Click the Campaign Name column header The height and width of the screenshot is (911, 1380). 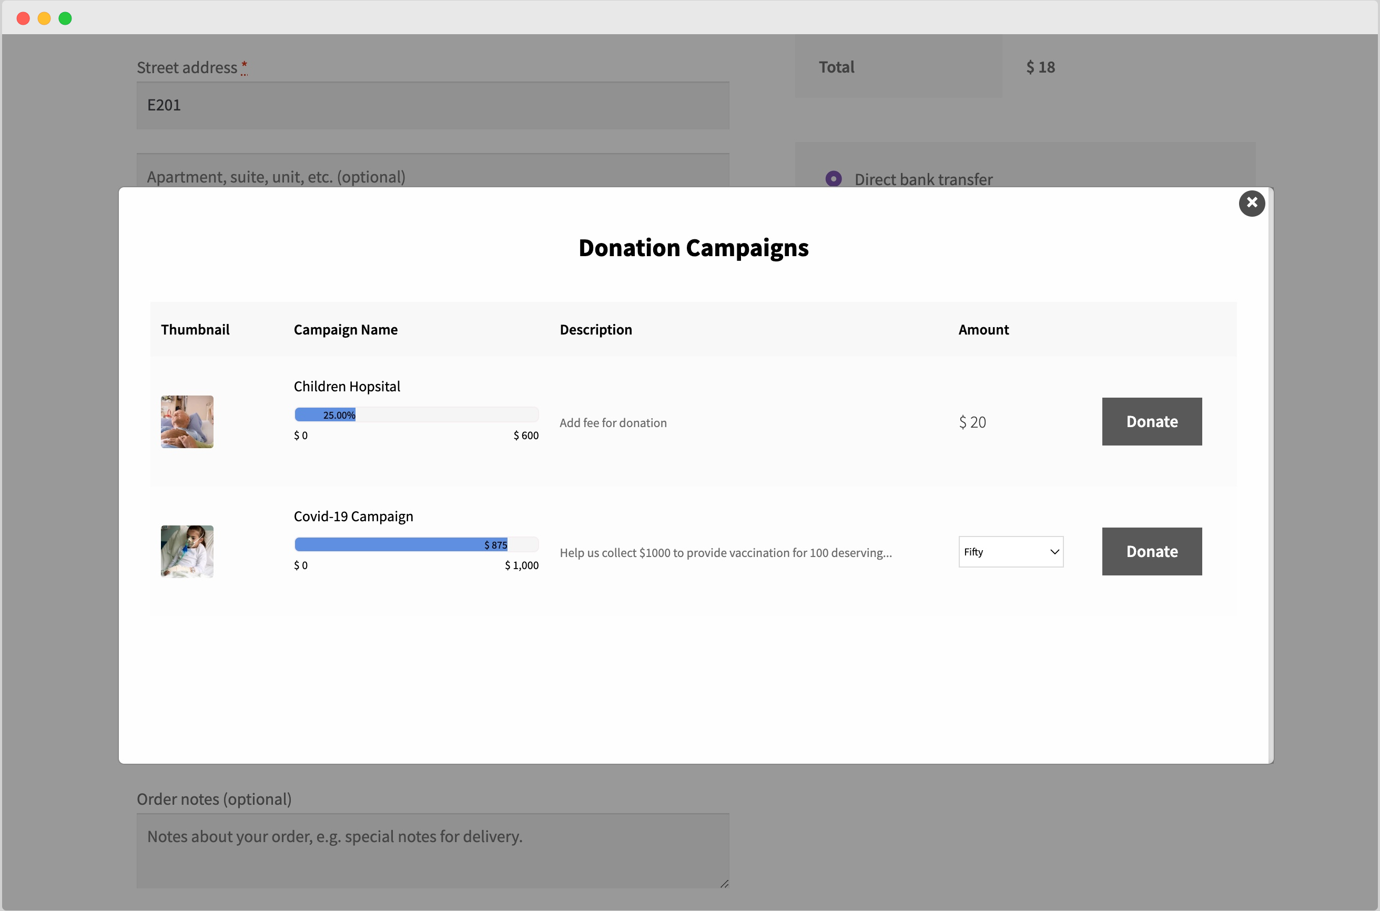(x=345, y=329)
